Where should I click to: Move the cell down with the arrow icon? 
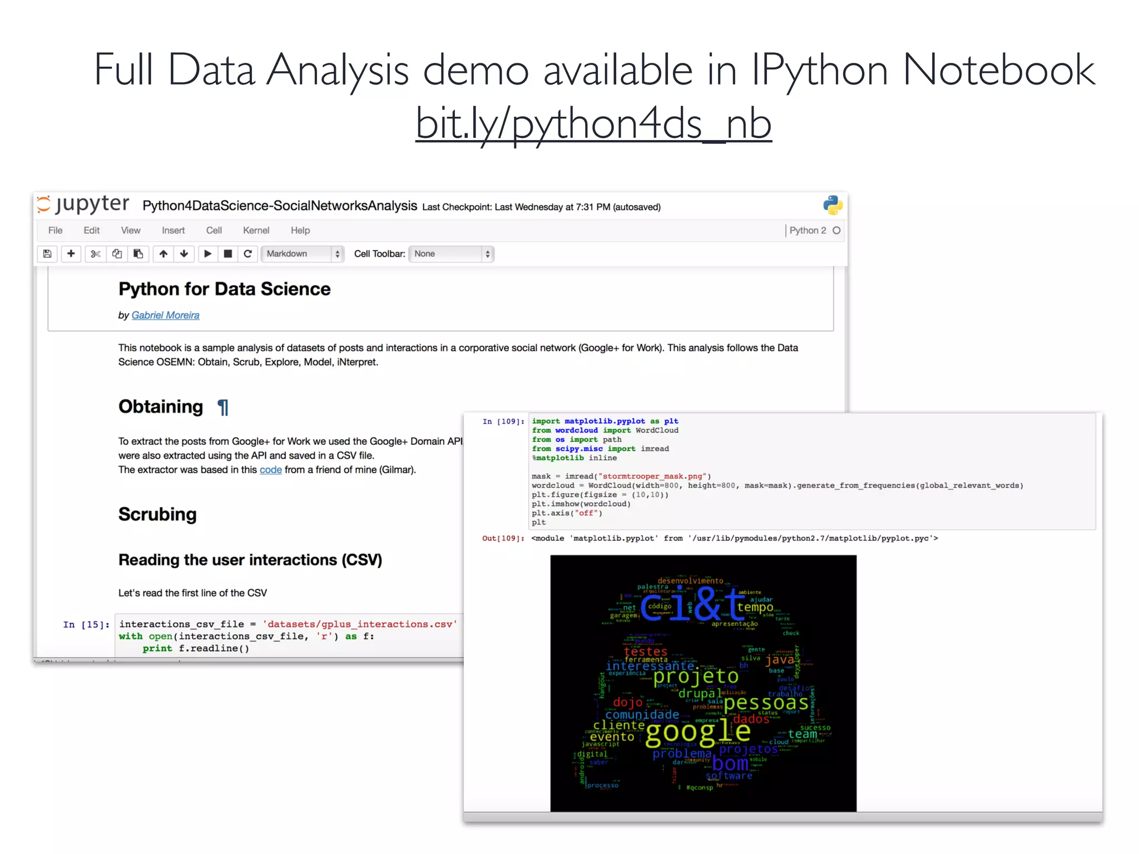pyautogui.click(x=184, y=254)
